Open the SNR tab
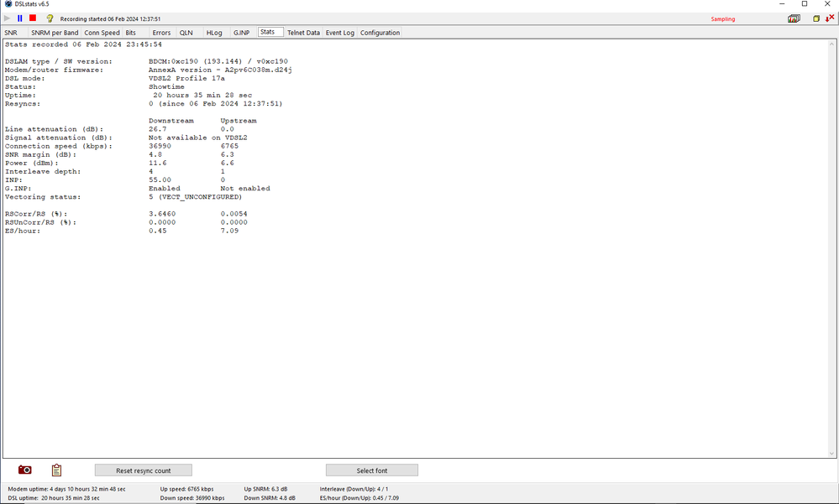 pos(11,33)
